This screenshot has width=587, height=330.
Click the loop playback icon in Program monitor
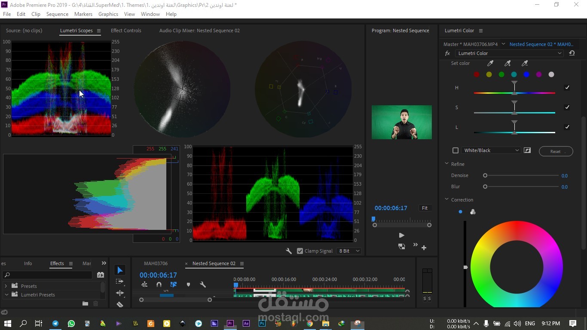tap(401, 247)
